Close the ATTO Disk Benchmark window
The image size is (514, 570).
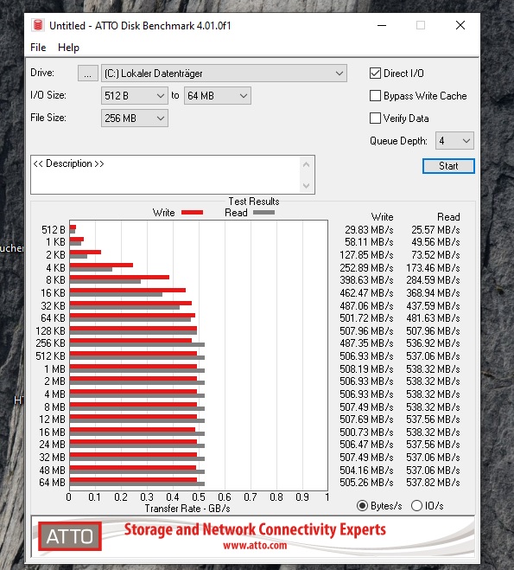[460, 25]
